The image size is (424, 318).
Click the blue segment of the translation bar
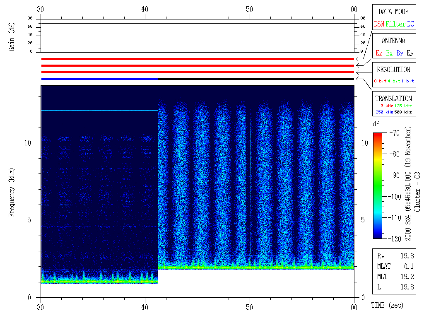tap(99, 79)
